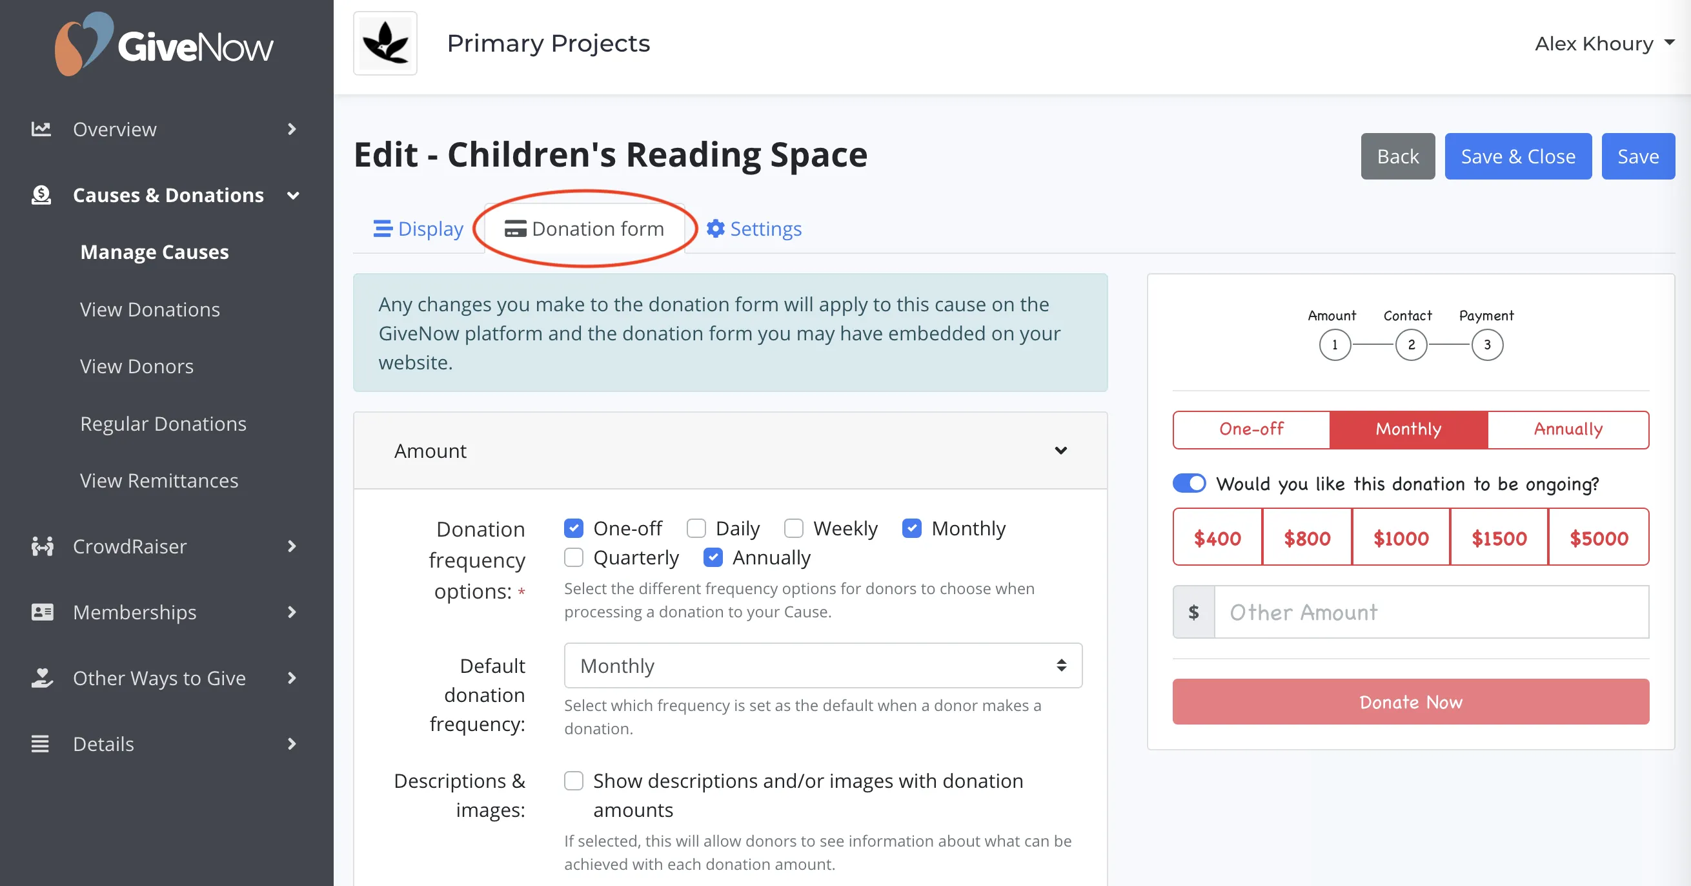Open the Default donation frequency dropdown

pyautogui.click(x=822, y=665)
